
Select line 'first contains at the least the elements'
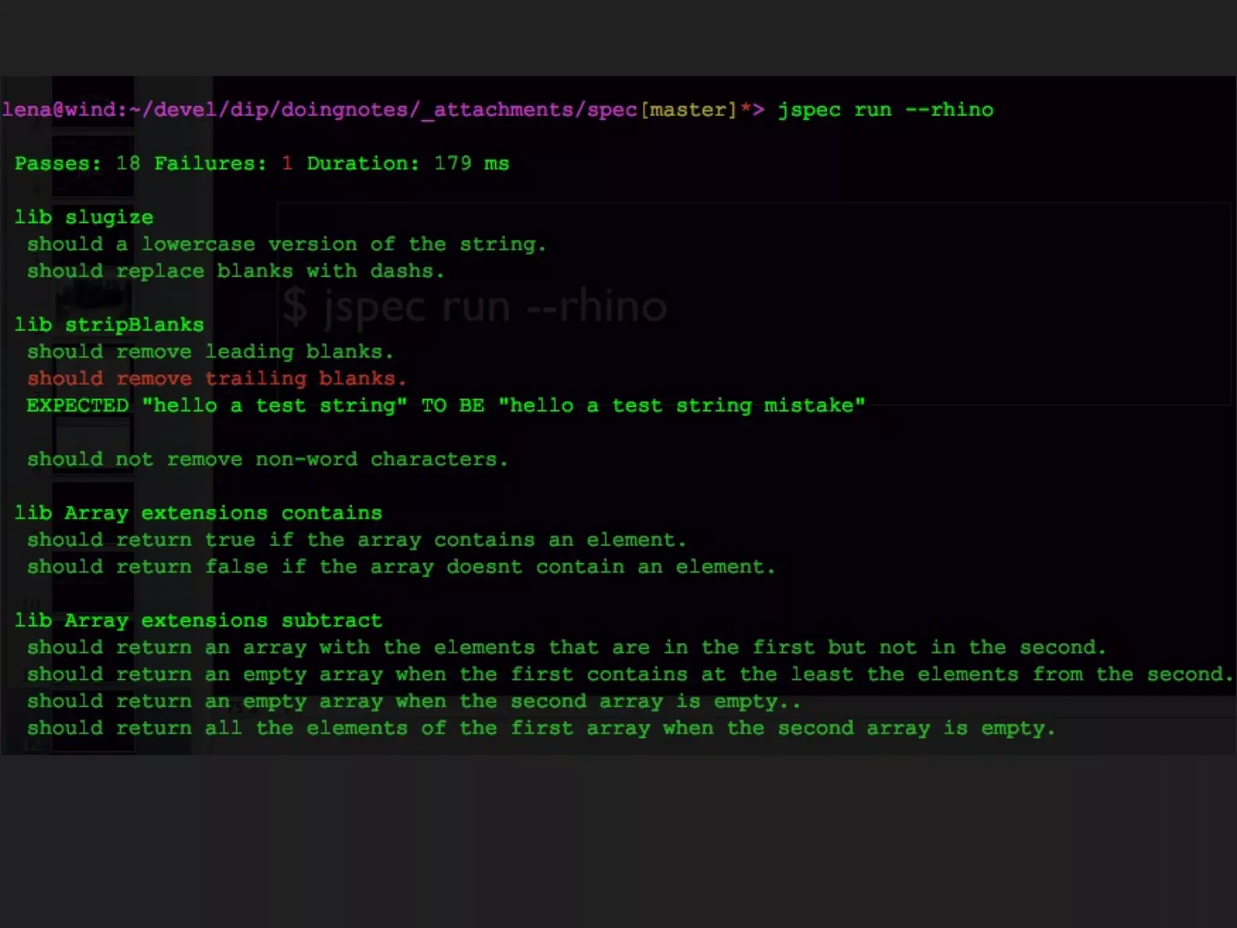(x=630, y=674)
